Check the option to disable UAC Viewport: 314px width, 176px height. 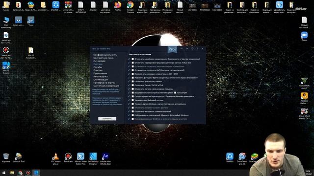pyautogui.click(x=132, y=70)
